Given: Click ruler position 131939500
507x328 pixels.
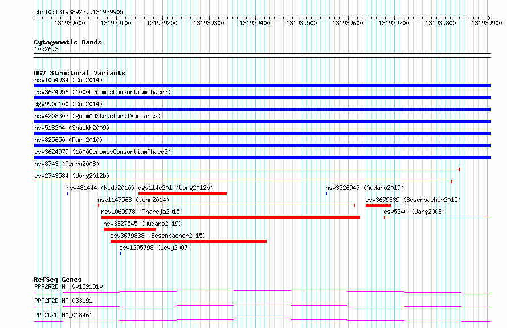Looking at the screenshot, I should [x=301, y=23].
